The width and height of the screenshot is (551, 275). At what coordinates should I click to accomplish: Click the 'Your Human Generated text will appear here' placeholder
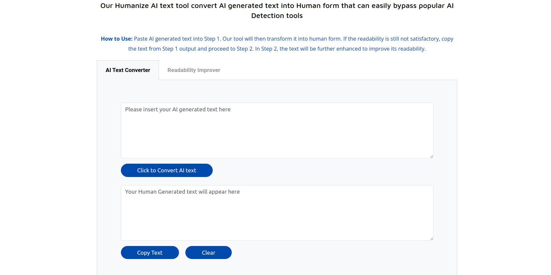(x=182, y=192)
